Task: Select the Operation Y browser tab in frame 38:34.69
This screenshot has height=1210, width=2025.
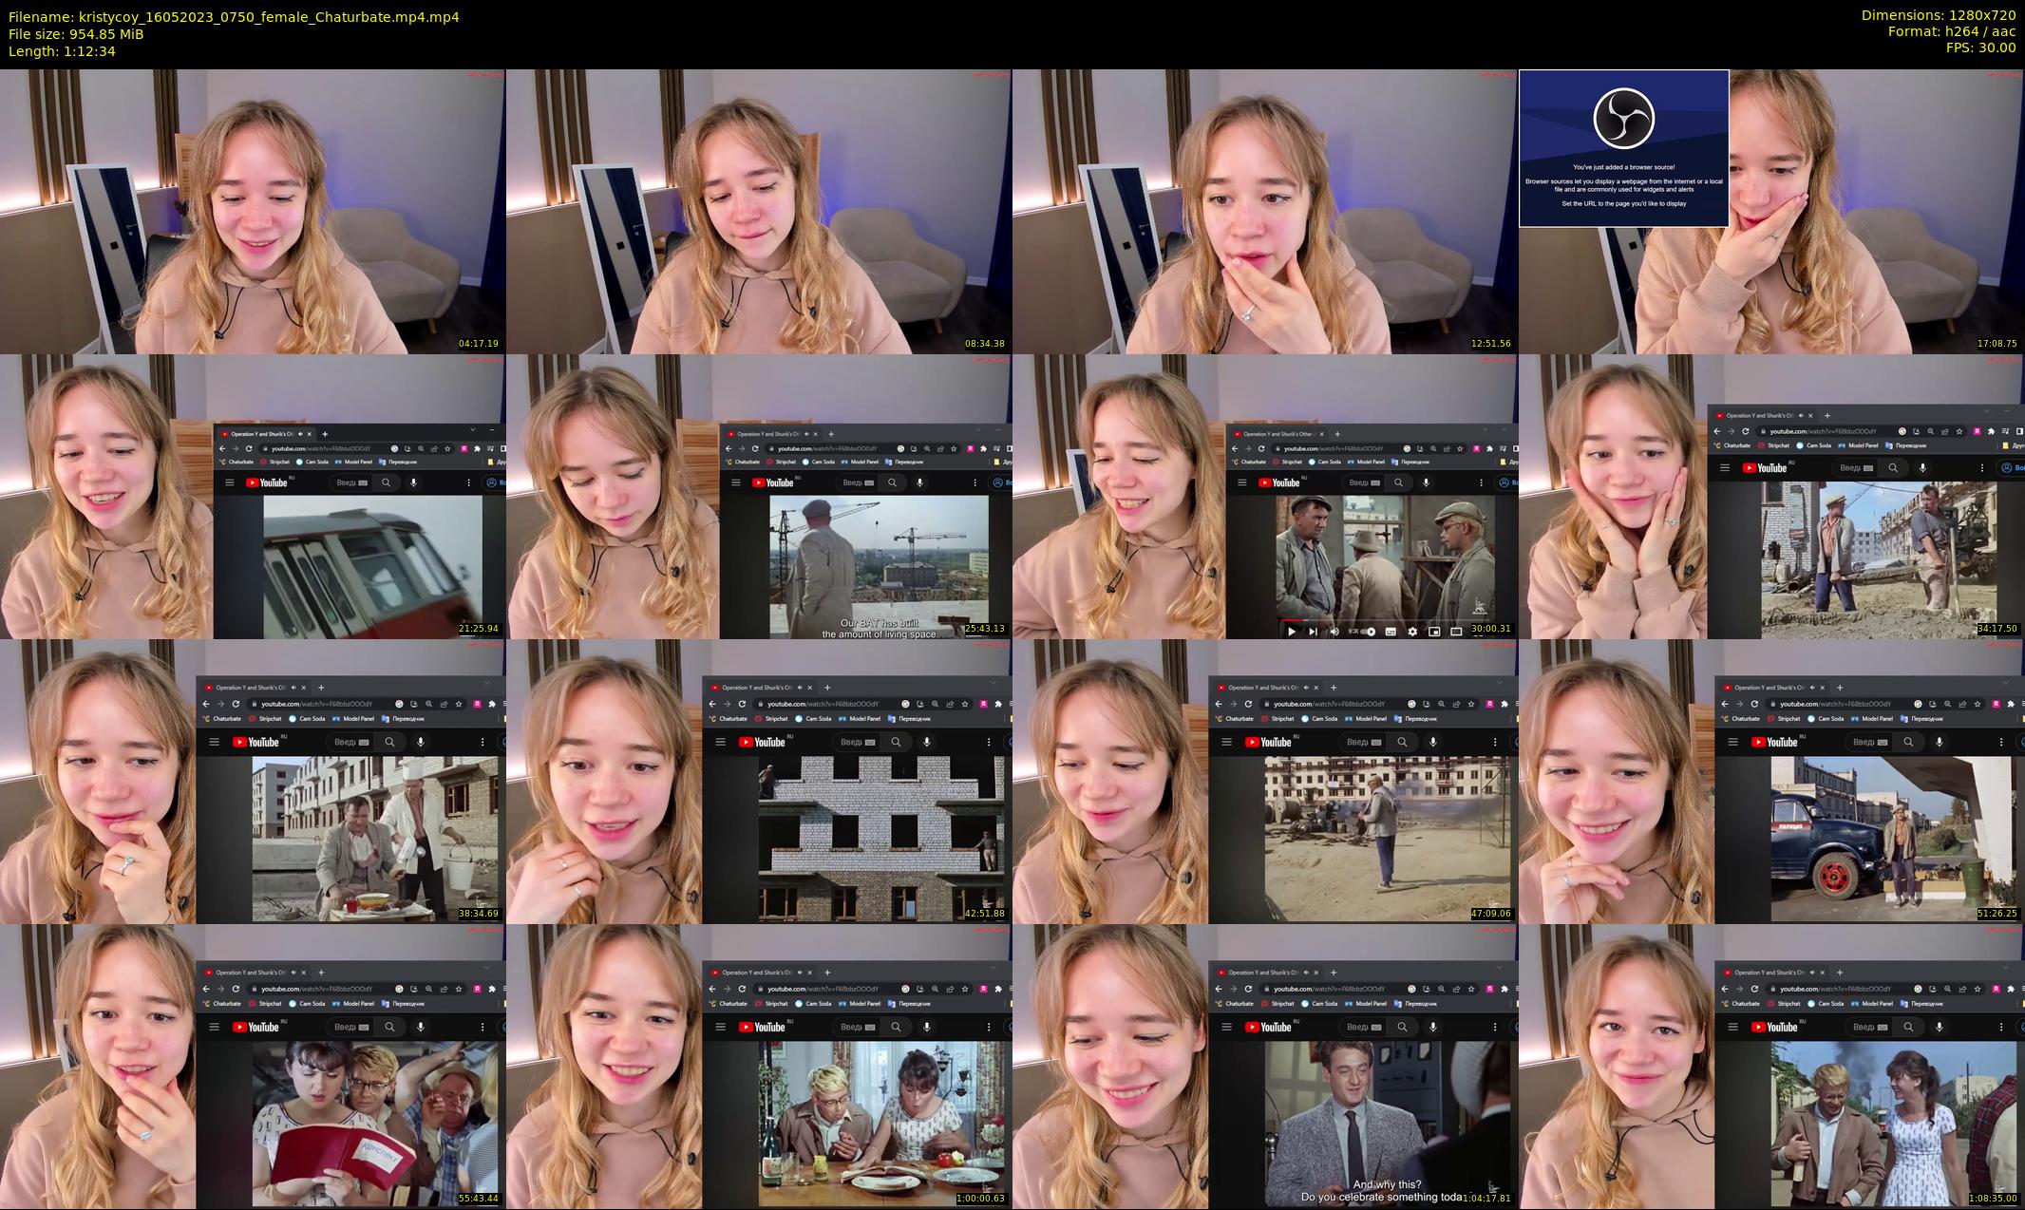Action: coord(248,688)
